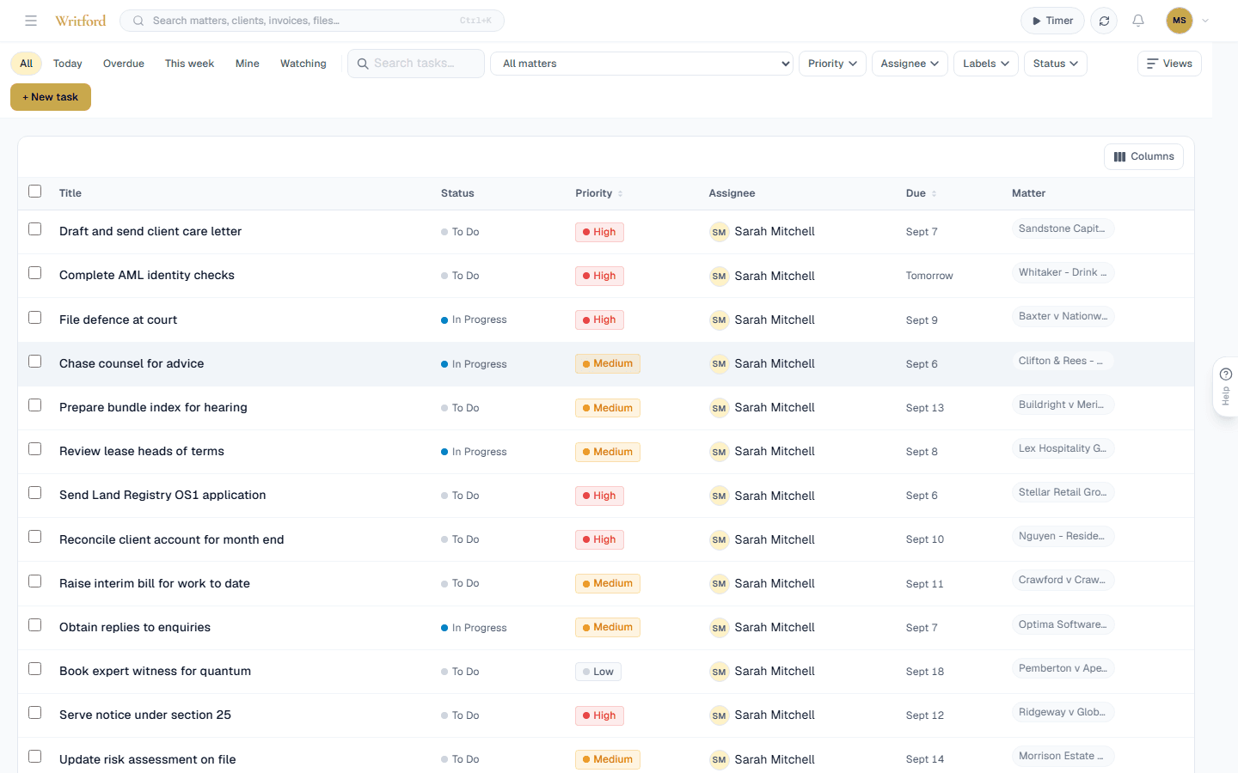Click the Medium priority badge for Chase counsel for advice
Viewport: 1238px width, 773px height.
click(608, 364)
